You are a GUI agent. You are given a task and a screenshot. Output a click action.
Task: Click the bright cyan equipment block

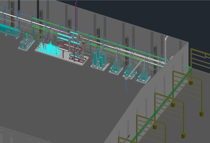(48, 49)
